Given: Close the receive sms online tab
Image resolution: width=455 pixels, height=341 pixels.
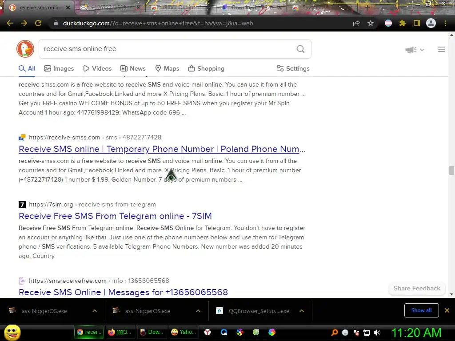Looking at the screenshot, I should tap(68, 8).
